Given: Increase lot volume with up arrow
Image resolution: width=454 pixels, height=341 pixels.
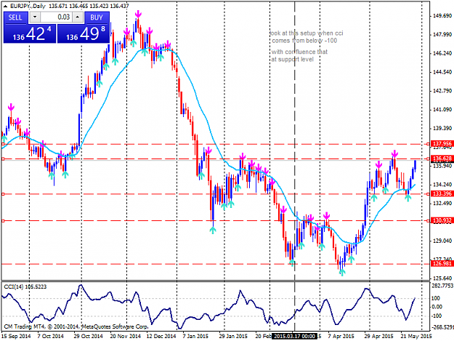Looking at the screenshot, I should pos(77,17).
